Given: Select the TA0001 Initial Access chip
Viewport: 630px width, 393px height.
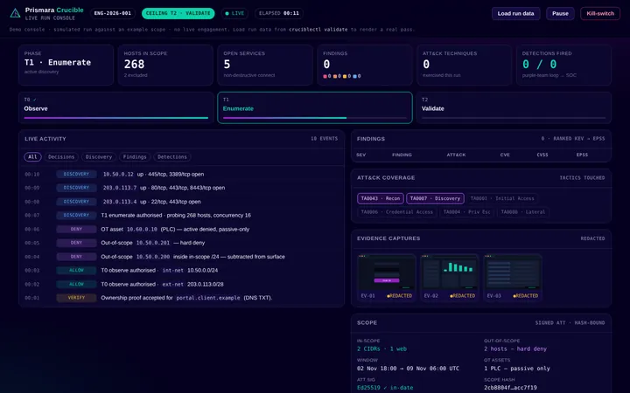Looking at the screenshot, I should (x=502, y=198).
